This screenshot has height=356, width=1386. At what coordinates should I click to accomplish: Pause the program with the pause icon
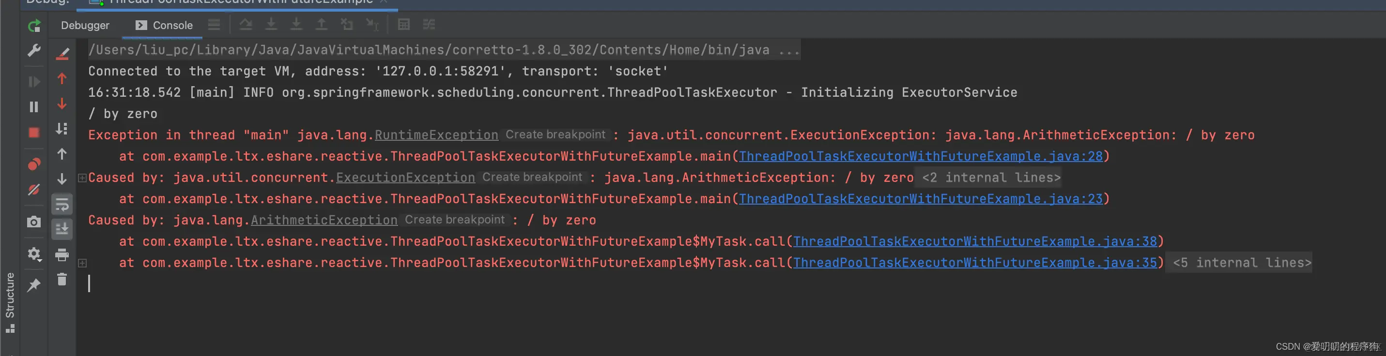click(34, 107)
